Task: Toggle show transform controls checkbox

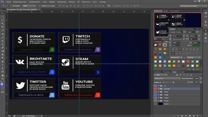Action: [40, 6]
